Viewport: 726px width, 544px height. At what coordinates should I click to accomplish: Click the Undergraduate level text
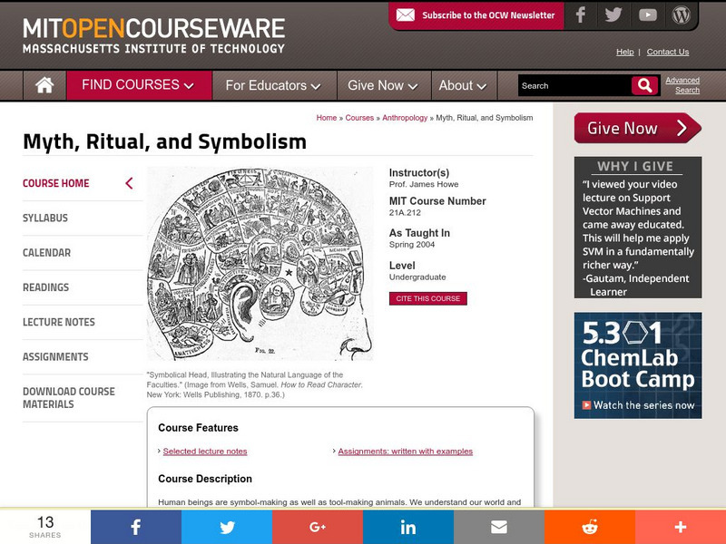[x=417, y=277]
